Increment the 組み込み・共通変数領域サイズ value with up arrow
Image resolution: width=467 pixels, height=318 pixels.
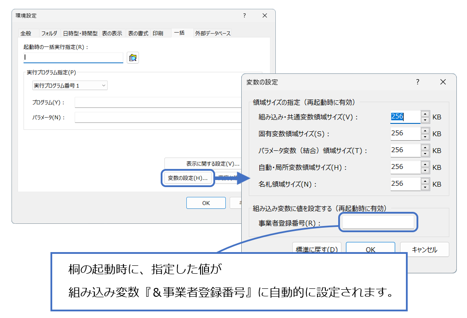[425, 115]
